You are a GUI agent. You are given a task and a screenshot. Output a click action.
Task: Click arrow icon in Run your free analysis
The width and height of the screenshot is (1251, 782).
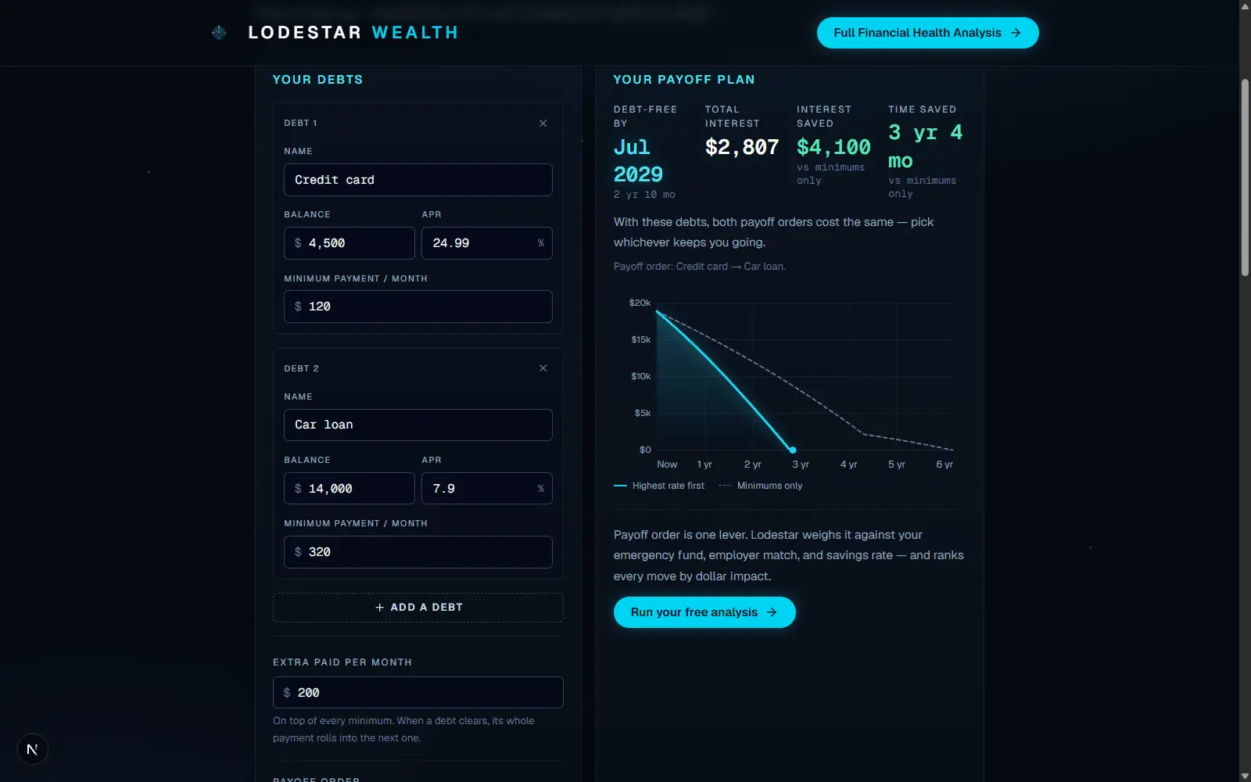pos(772,612)
